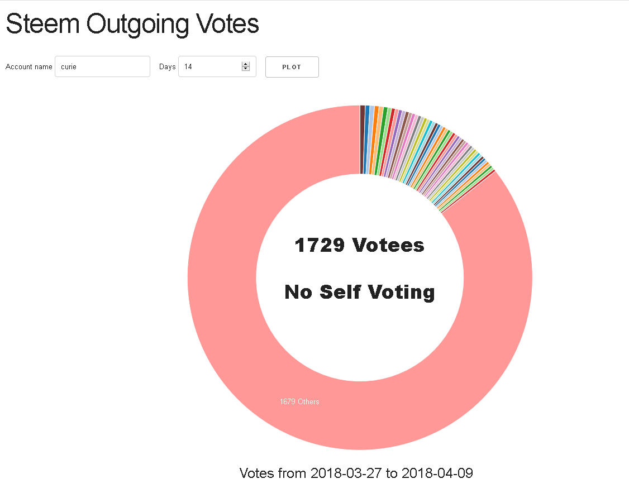This screenshot has width=629, height=493.
Task: Click the "Days" field label
Action: [x=167, y=67]
